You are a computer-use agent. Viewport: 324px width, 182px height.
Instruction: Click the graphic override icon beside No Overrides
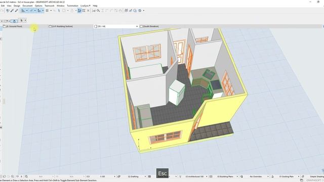coord(241,176)
